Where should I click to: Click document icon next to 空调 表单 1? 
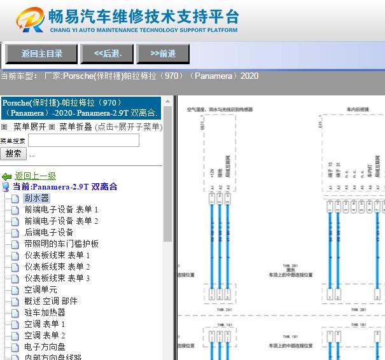point(15,324)
